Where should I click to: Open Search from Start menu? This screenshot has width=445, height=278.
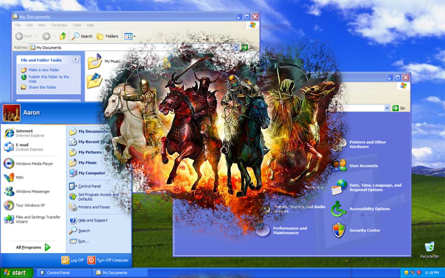80,231
